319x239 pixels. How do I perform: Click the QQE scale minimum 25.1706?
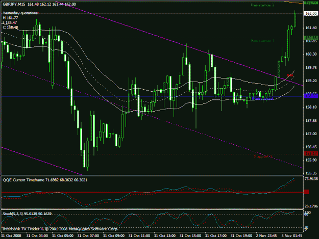tap(311, 206)
